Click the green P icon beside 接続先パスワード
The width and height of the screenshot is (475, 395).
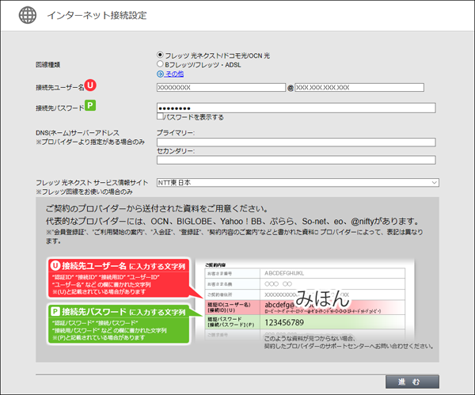click(x=90, y=104)
